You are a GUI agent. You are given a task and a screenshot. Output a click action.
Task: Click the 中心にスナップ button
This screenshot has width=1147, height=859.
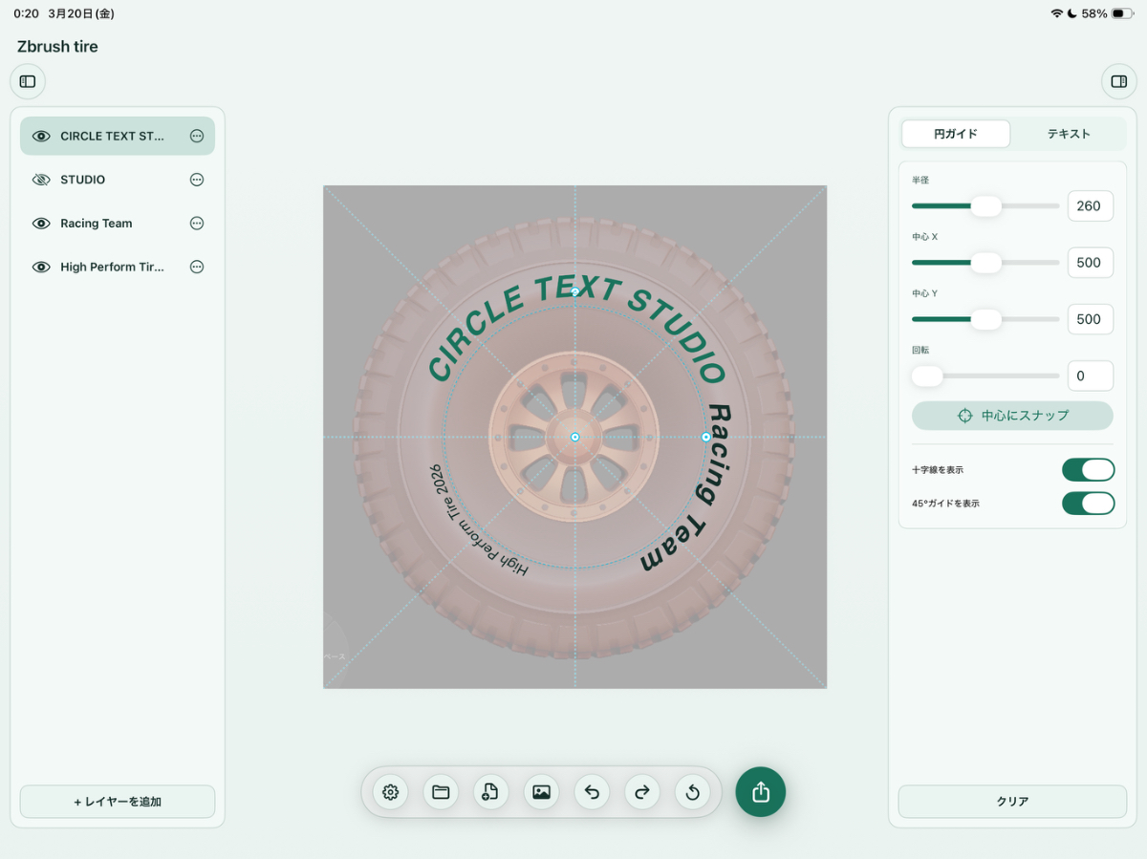pos(1012,416)
